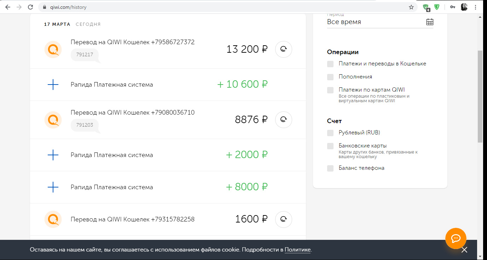Open the "Политике" cookie policy link
Screen dimensions: 487x260
297,250
